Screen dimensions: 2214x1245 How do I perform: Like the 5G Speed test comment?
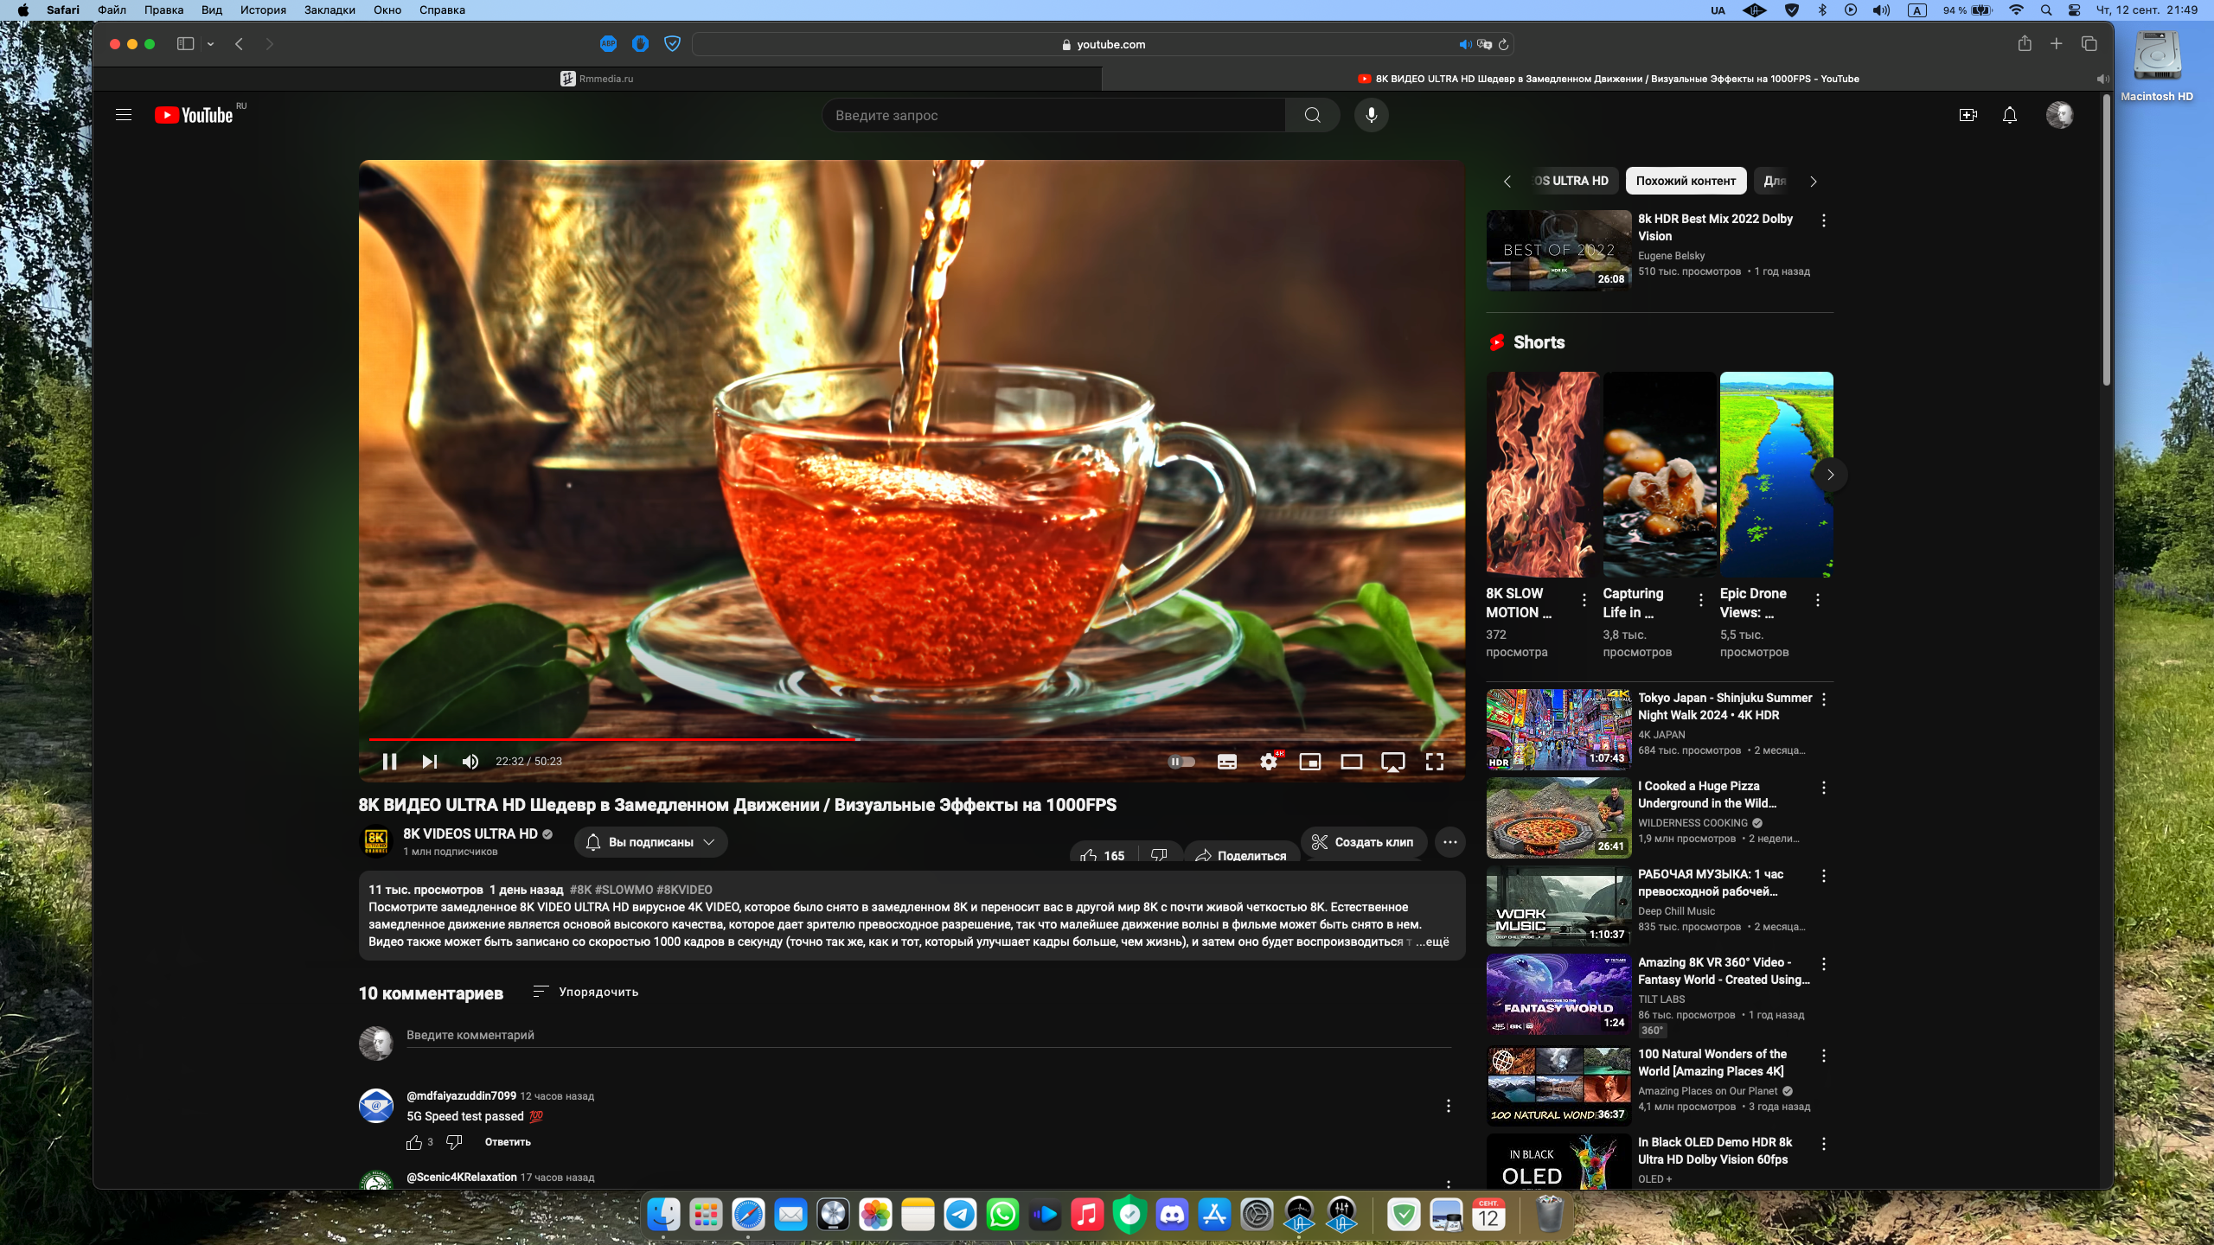[414, 1142]
